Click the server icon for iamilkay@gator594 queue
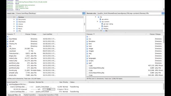This screenshot has height=96, width=171. click(7, 84)
